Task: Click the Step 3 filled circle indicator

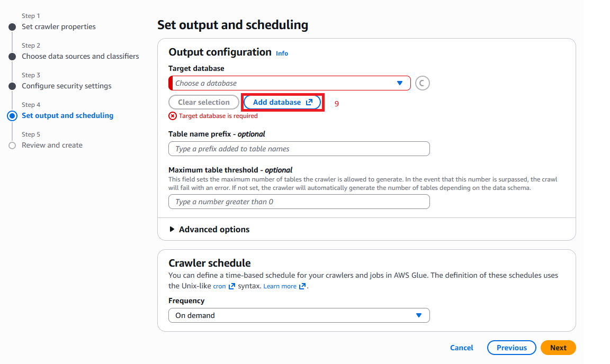Action: tap(13, 86)
